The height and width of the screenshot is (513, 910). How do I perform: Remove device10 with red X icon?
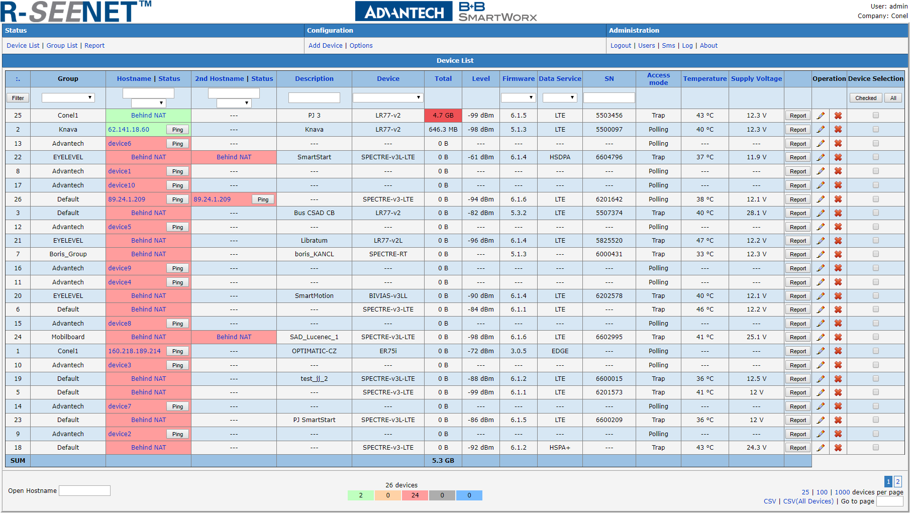[x=838, y=185]
